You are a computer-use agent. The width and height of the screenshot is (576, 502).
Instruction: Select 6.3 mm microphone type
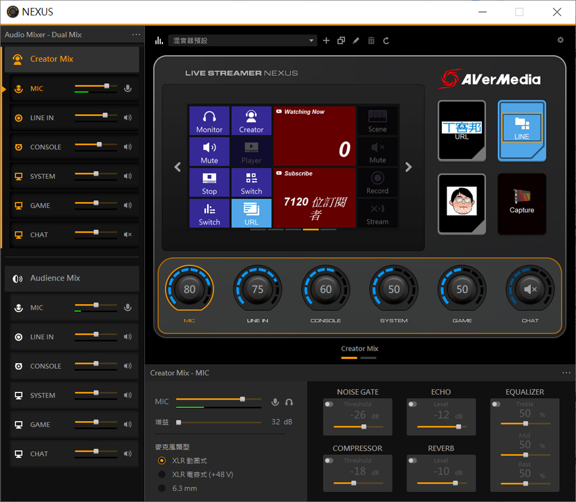point(162,488)
